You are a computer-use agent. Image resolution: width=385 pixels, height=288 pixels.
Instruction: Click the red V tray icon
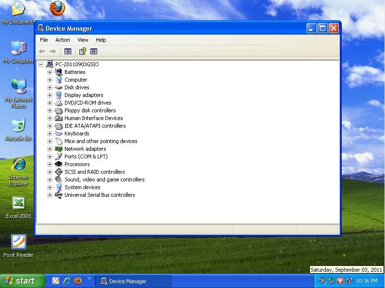(x=340, y=281)
